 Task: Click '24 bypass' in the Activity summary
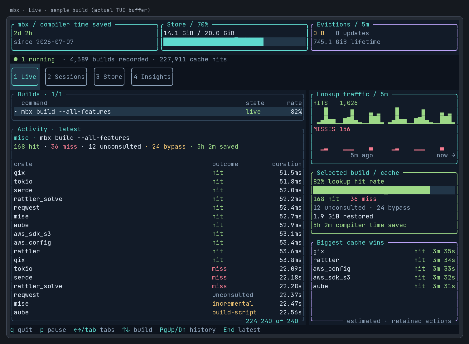pos(169,146)
